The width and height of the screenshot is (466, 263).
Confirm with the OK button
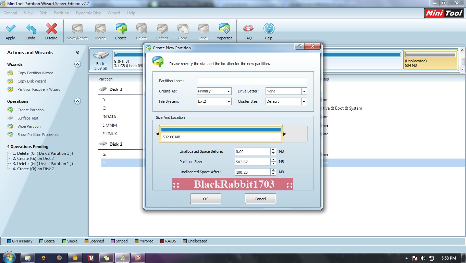point(206,199)
